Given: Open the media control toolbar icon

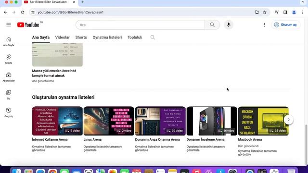Looking at the screenshot, I should pos(277,12).
